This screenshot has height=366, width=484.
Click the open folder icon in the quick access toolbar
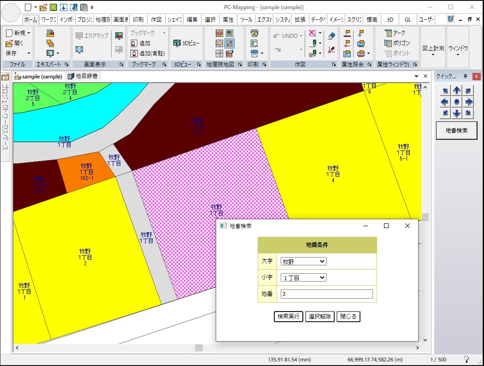pyautogui.click(x=43, y=7)
